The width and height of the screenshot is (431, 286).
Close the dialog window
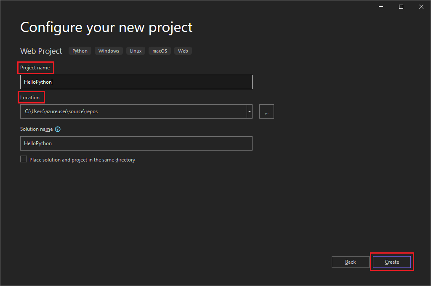[x=421, y=7]
